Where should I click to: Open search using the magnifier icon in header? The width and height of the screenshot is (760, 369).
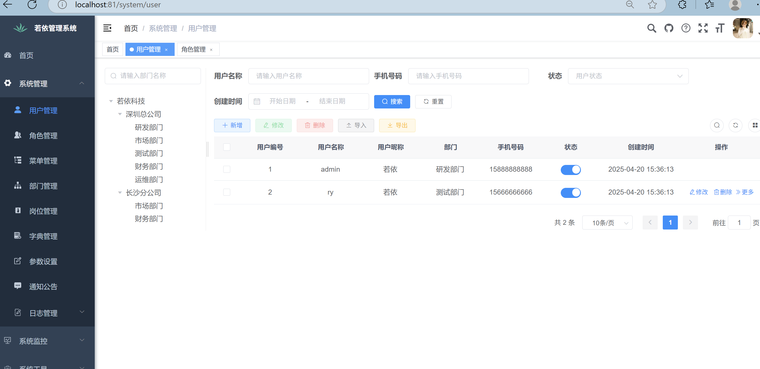click(652, 28)
